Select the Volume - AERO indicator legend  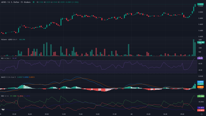tap(9, 40)
